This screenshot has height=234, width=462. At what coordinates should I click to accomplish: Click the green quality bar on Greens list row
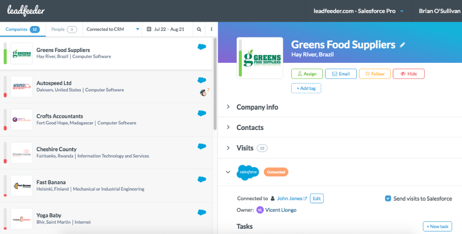[5, 57]
